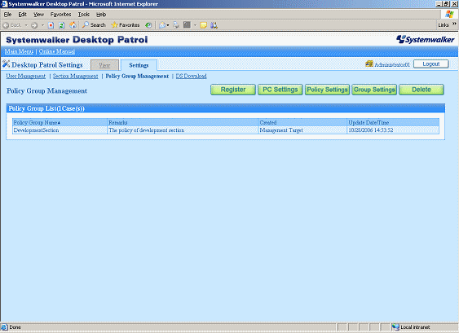Click the Refresh page icon

coord(61,25)
